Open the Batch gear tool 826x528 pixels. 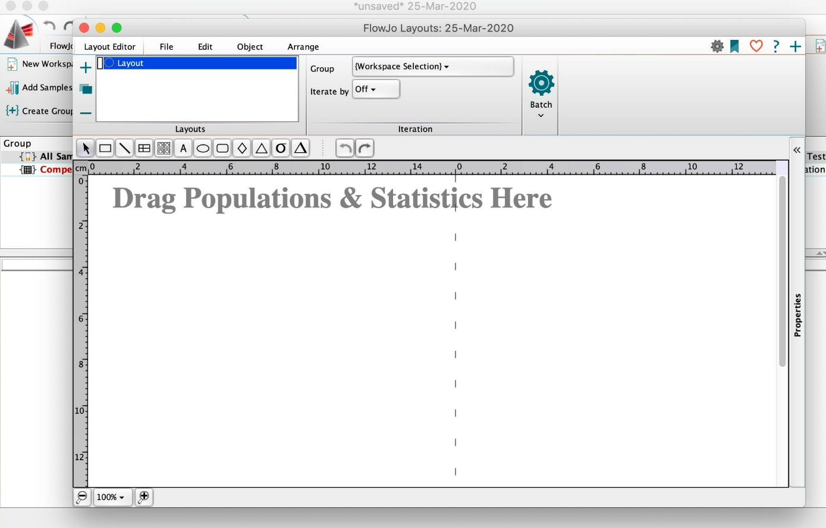541,83
